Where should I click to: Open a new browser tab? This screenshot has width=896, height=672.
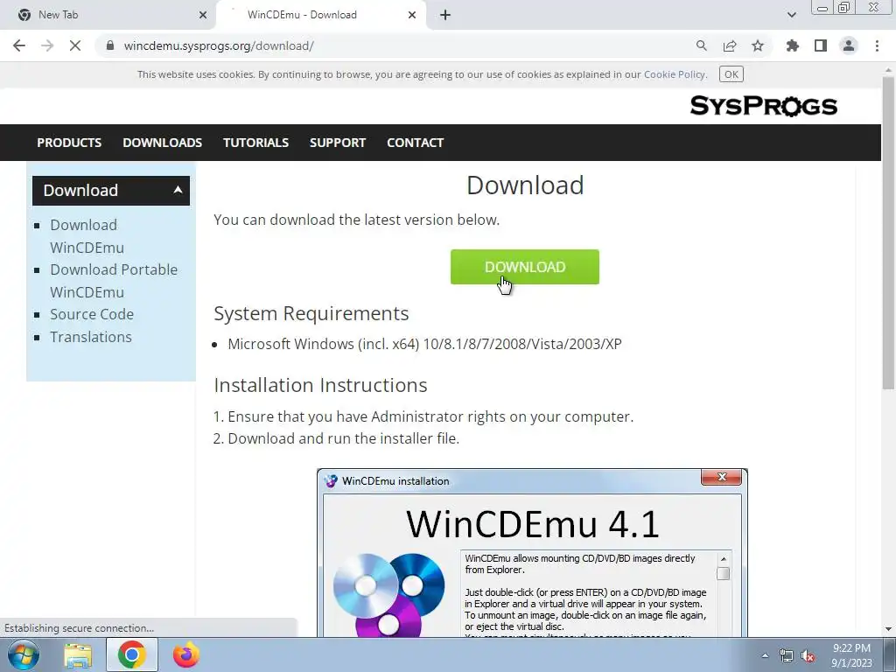coord(445,15)
